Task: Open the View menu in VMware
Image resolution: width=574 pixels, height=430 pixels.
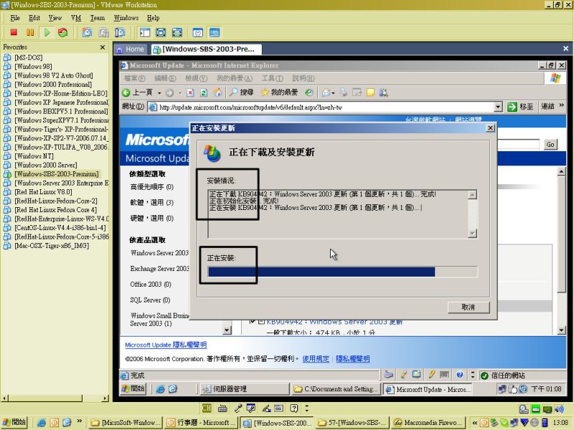Action: coord(55,18)
